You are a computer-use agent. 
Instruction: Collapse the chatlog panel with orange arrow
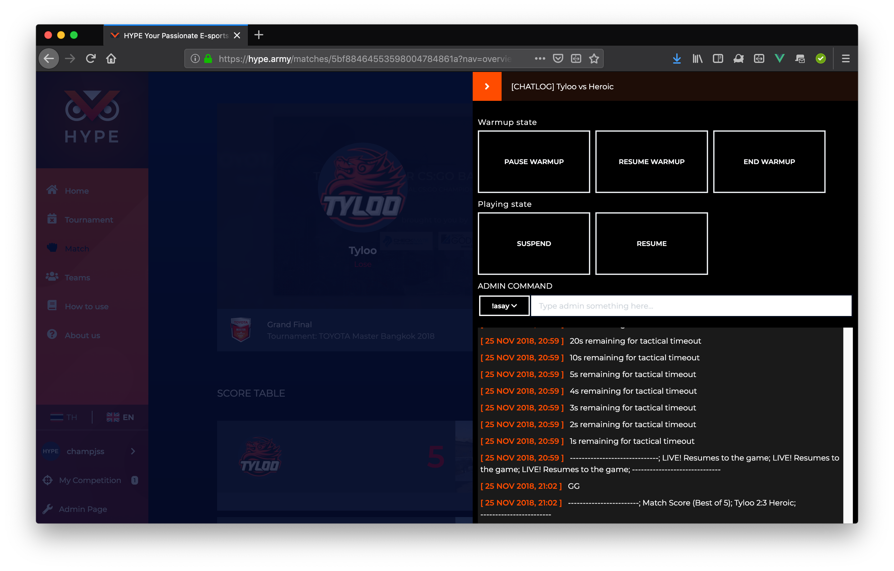(x=487, y=86)
